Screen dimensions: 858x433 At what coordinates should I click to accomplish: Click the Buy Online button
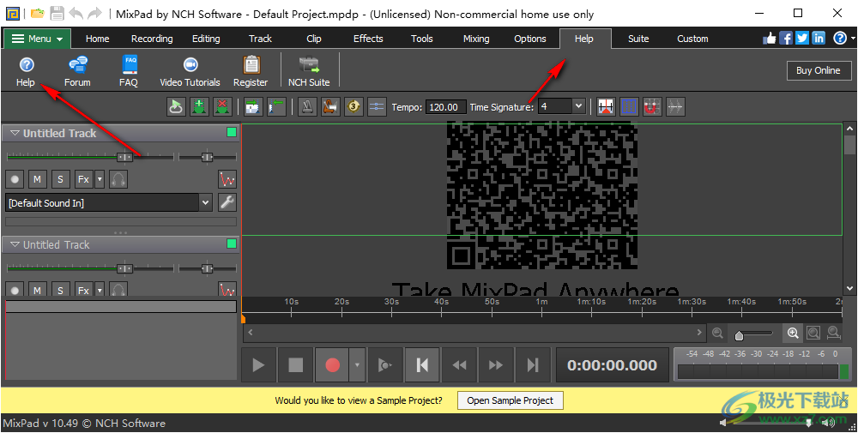click(819, 70)
